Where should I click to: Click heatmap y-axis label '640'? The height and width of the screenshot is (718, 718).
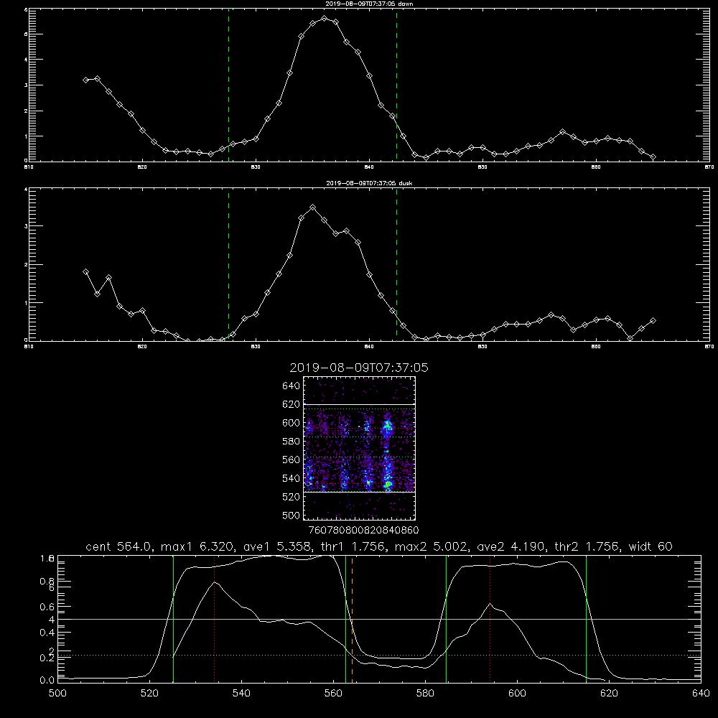[292, 386]
